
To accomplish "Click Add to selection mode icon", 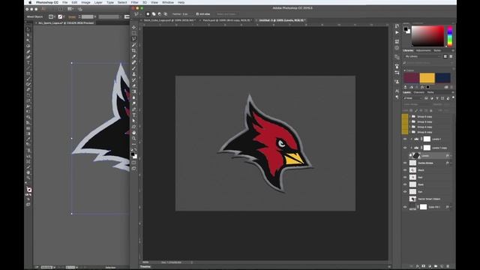I will coord(154,14).
